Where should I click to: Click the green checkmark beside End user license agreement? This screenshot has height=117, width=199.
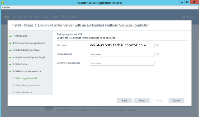point(10,43)
